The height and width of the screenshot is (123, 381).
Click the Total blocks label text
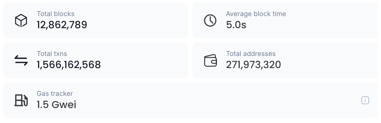pyautogui.click(x=56, y=14)
